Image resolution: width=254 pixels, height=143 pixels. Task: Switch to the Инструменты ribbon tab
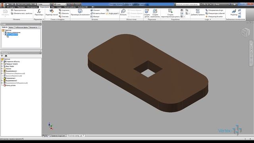pos(33,7)
